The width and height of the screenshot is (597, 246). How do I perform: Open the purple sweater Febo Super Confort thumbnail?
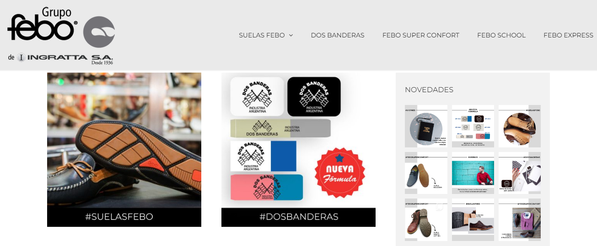[520, 220]
